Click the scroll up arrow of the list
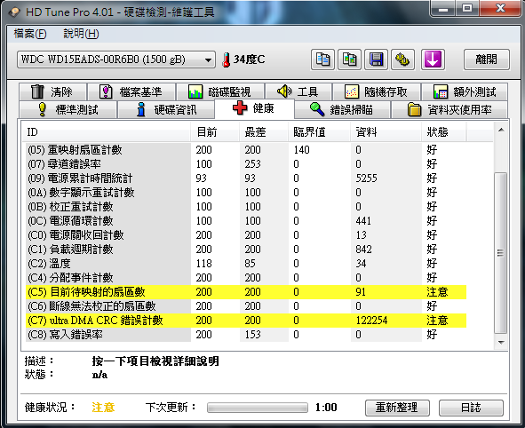Viewport: 525px width, 428px height. (x=501, y=130)
